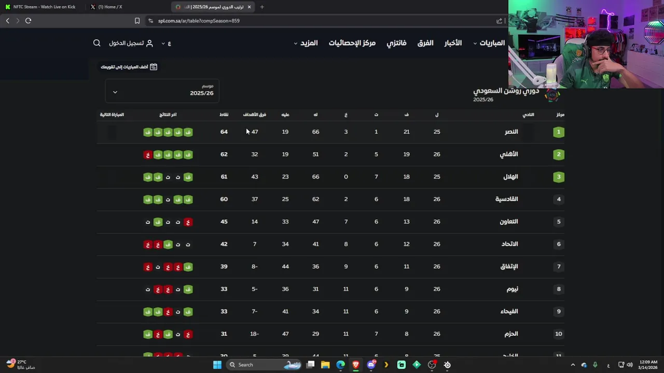Click the yellow chevron app taskbar icon
Screen dimensions: 664x373
pyautogui.click(x=386, y=365)
